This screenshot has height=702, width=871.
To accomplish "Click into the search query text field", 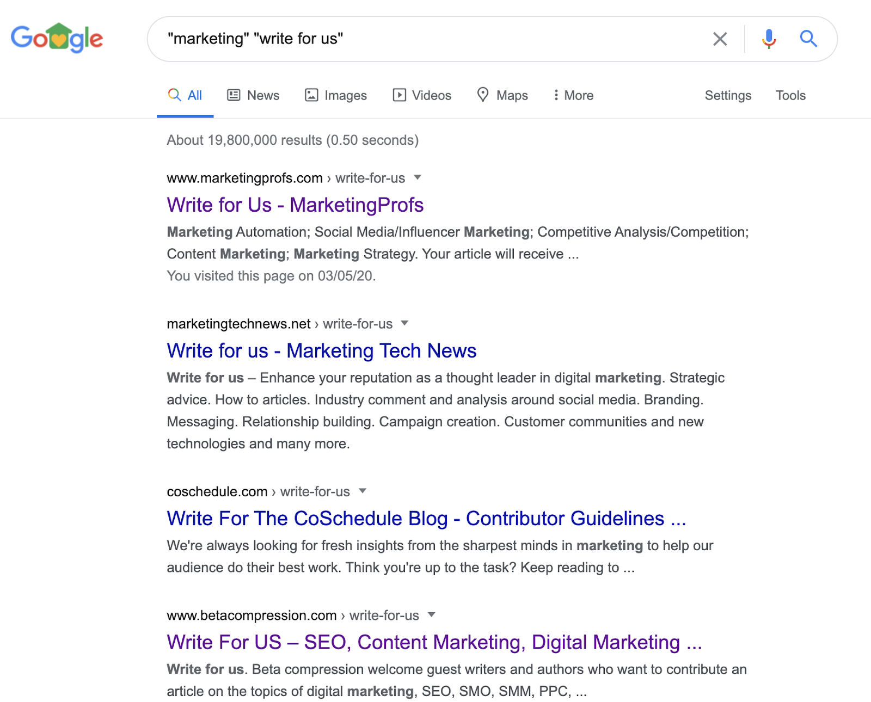I will pyautogui.click(x=425, y=39).
